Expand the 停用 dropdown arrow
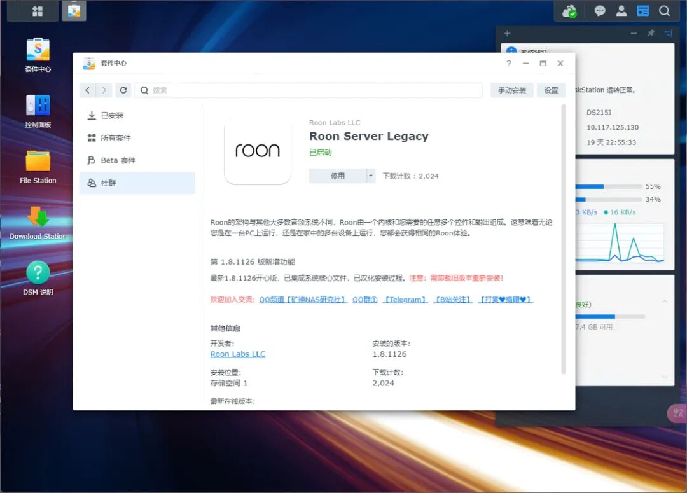The image size is (687, 493). [371, 176]
